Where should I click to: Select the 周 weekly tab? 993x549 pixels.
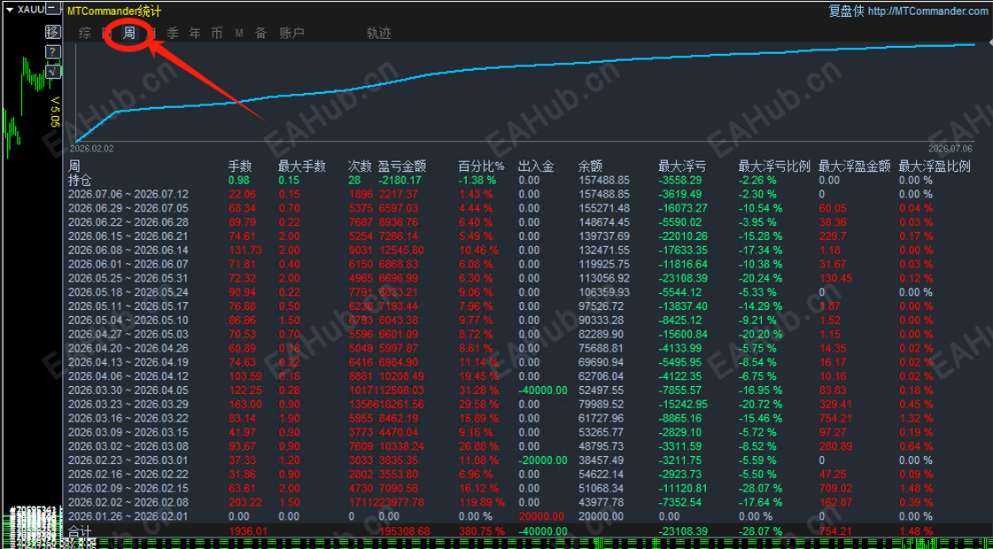point(129,33)
